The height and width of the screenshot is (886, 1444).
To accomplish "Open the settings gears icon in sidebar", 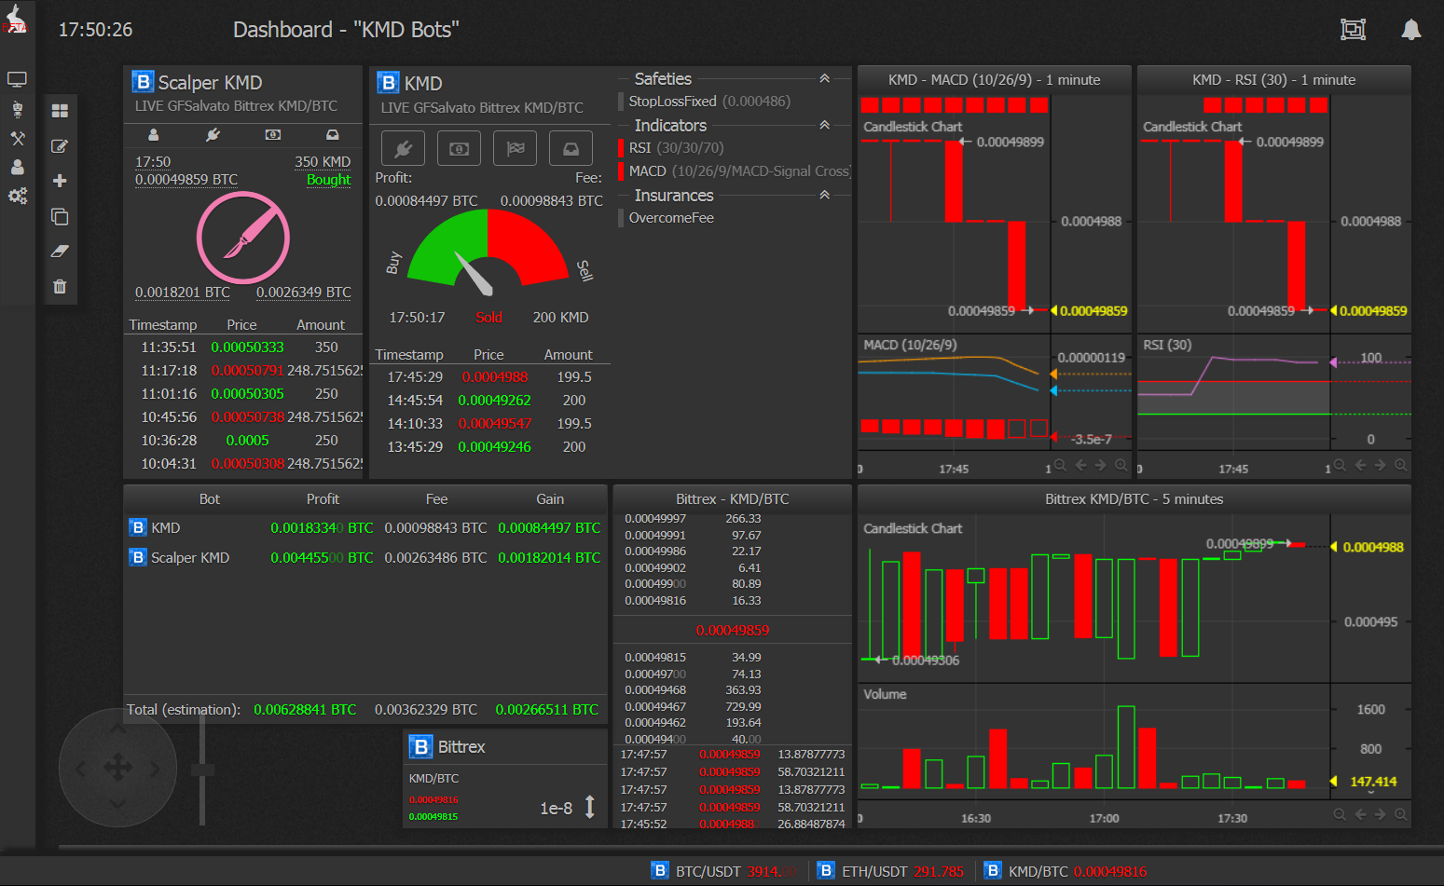I will [17, 196].
